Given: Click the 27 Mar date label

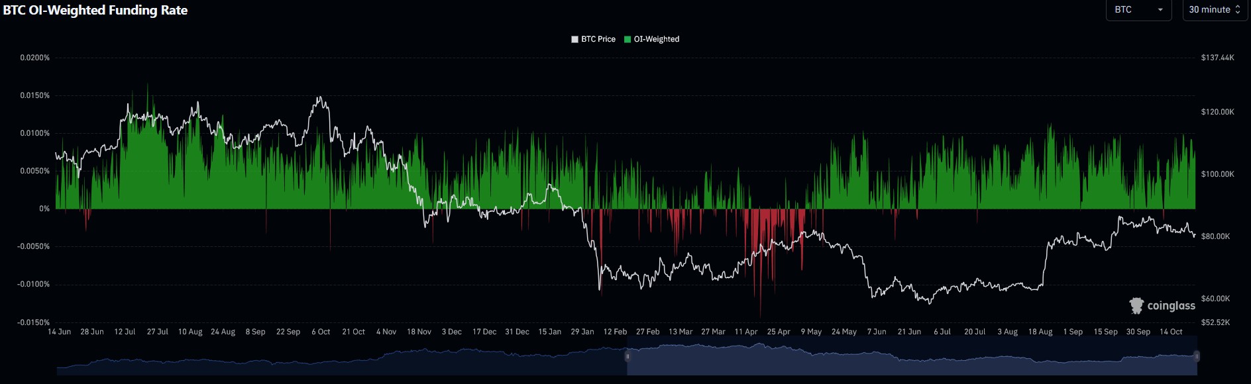Looking at the screenshot, I should click(x=714, y=332).
